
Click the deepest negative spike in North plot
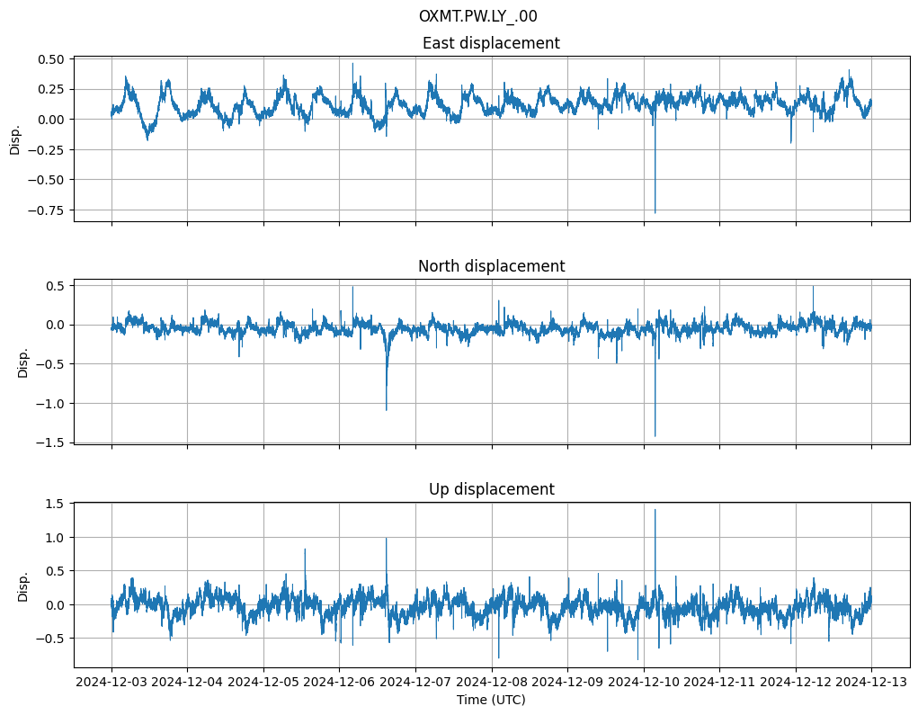(x=655, y=434)
